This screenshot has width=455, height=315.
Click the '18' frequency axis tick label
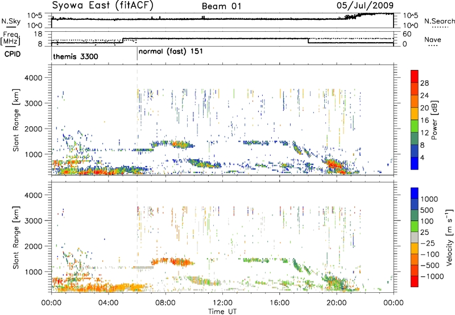coord(38,34)
